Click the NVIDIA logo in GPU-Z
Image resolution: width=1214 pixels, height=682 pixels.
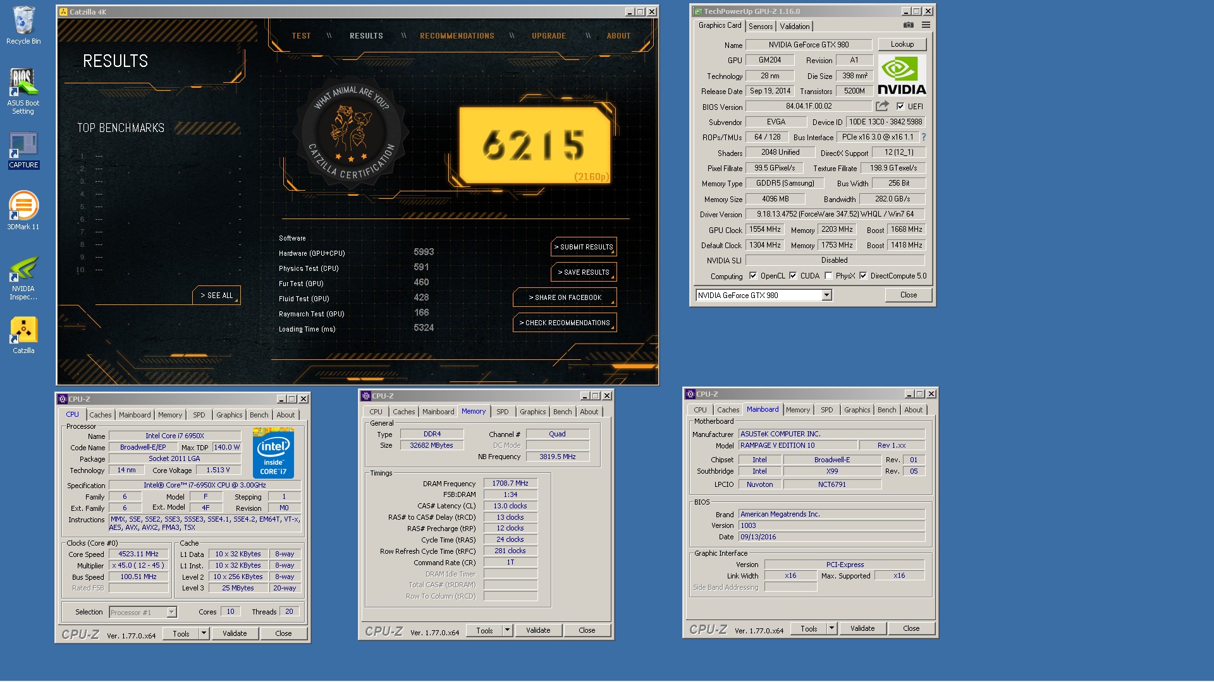[902, 76]
